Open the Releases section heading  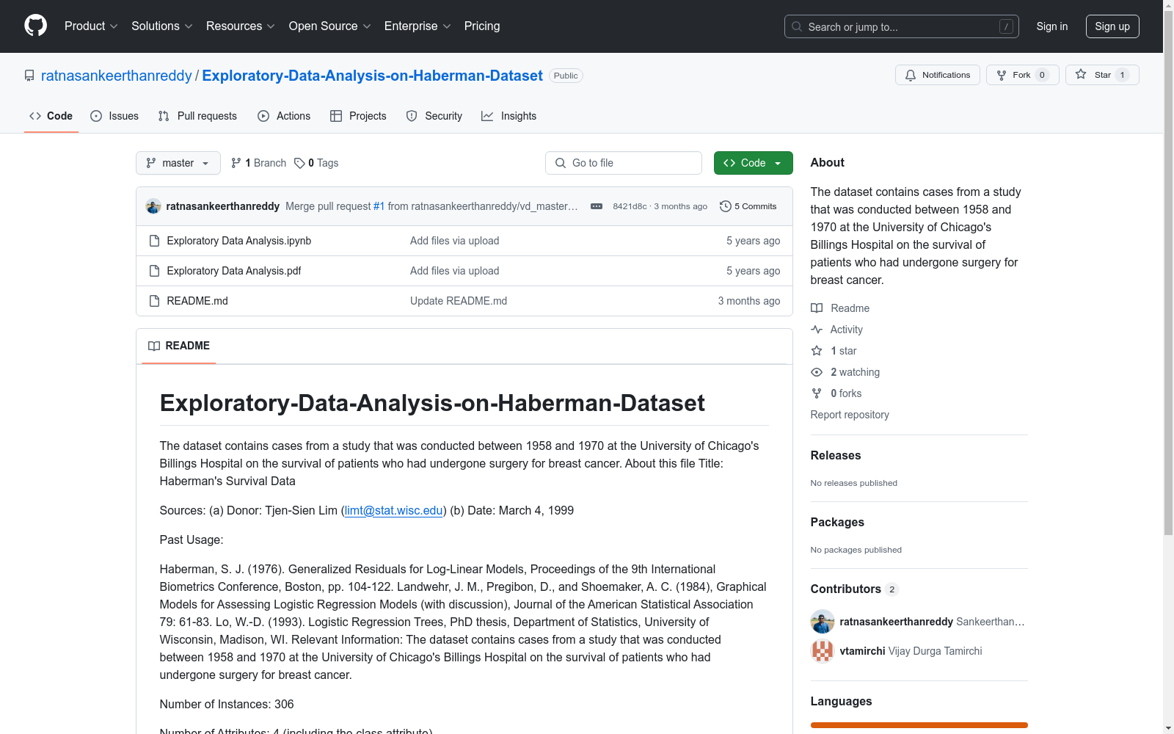tap(836, 455)
